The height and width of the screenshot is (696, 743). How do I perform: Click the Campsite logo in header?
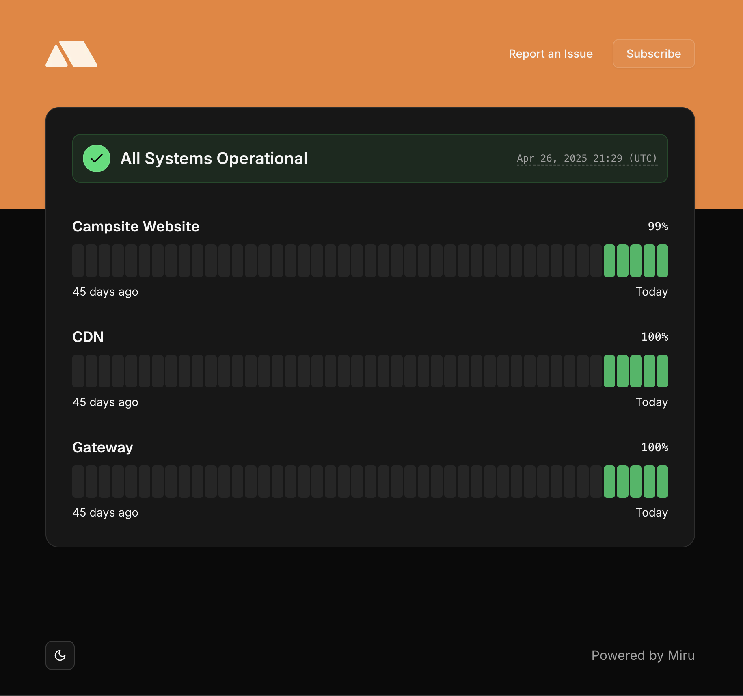point(71,54)
